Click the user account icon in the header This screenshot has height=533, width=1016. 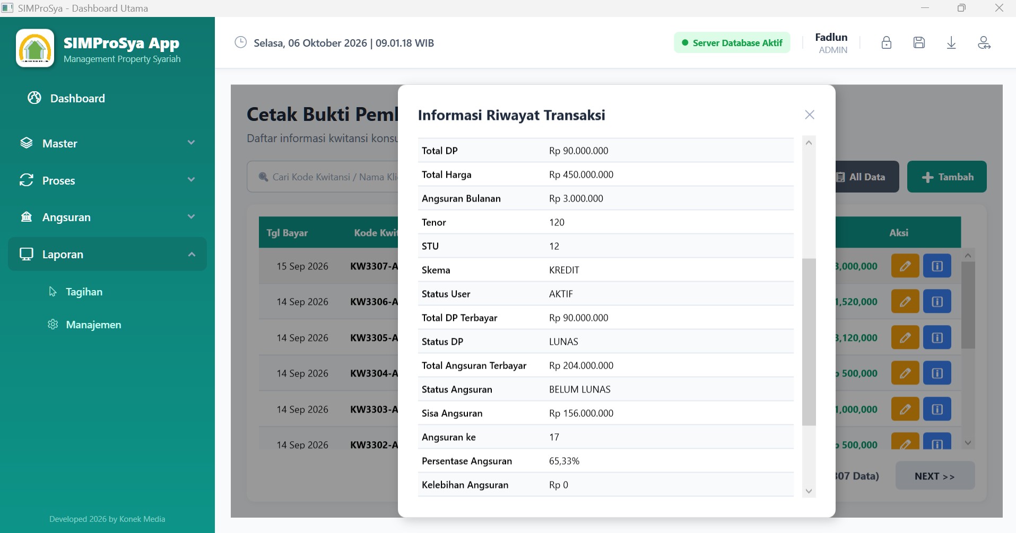click(x=984, y=42)
